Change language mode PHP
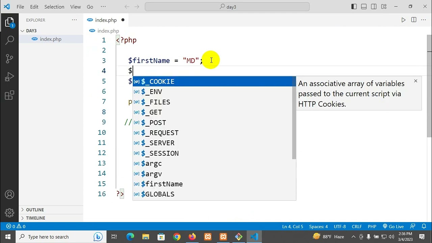This screenshot has width=432, height=243. click(372, 226)
